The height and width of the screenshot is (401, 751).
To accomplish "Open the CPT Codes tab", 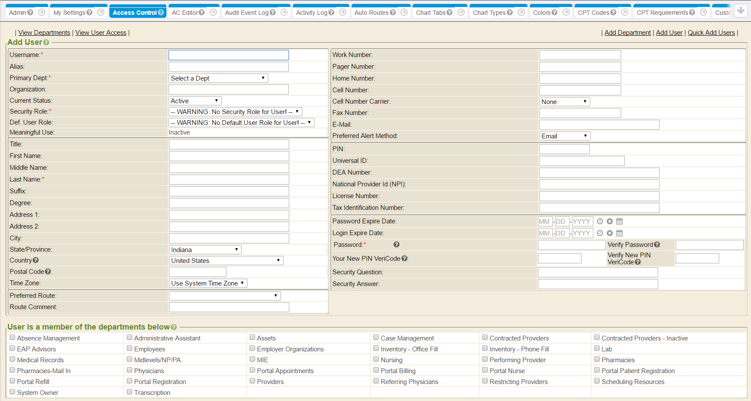I will point(593,13).
